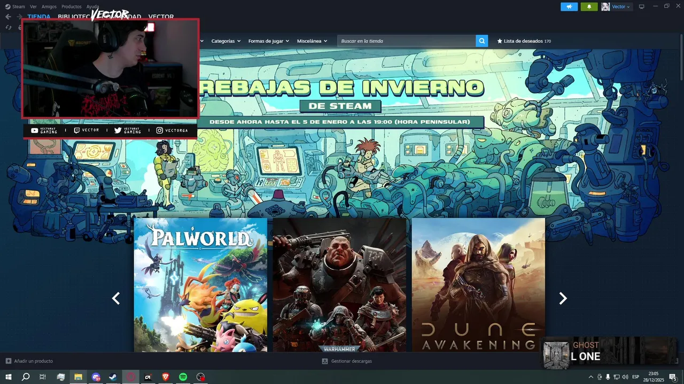Click the microphone tray icon
This screenshot has width=684, height=384.
click(608, 377)
